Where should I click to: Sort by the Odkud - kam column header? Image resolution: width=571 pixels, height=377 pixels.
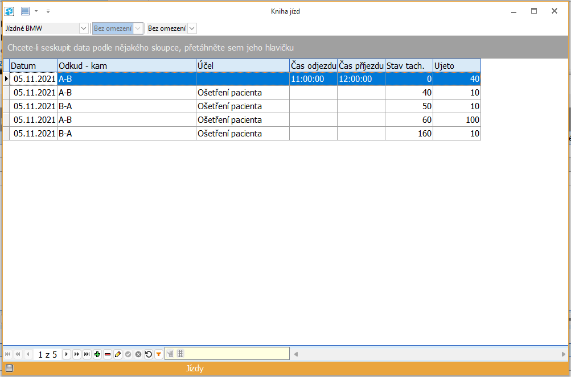[127, 66]
